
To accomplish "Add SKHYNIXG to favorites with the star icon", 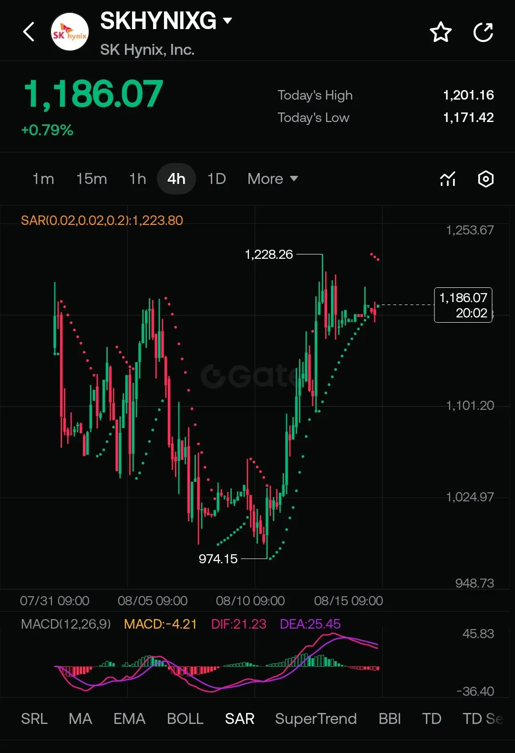I will pos(441,32).
